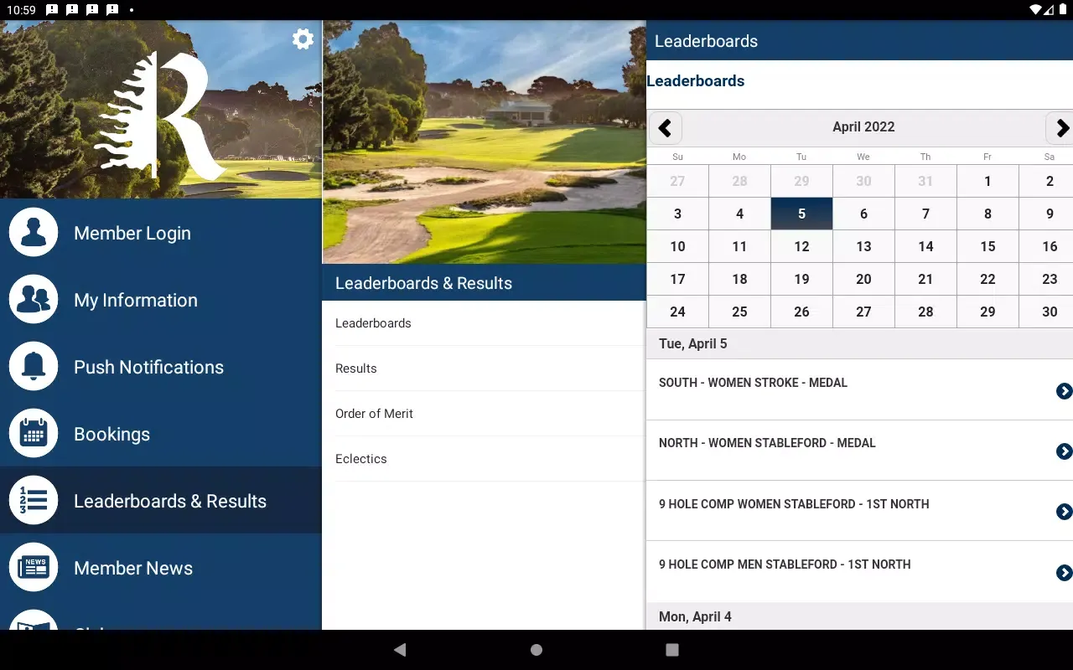
Task: Tap the Member Login person icon
Action: pyautogui.click(x=34, y=233)
